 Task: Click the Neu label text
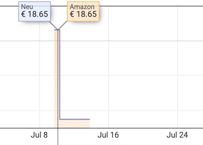tap(27, 7)
